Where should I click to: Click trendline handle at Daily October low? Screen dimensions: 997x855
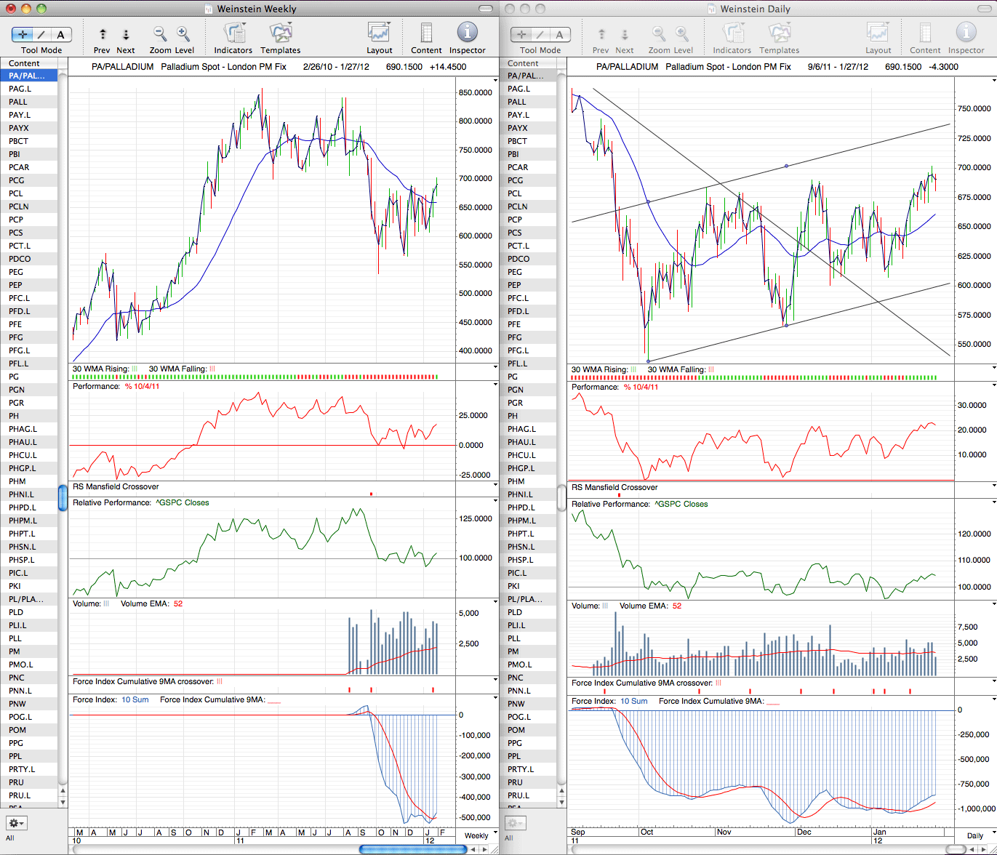click(x=648, y=361)
